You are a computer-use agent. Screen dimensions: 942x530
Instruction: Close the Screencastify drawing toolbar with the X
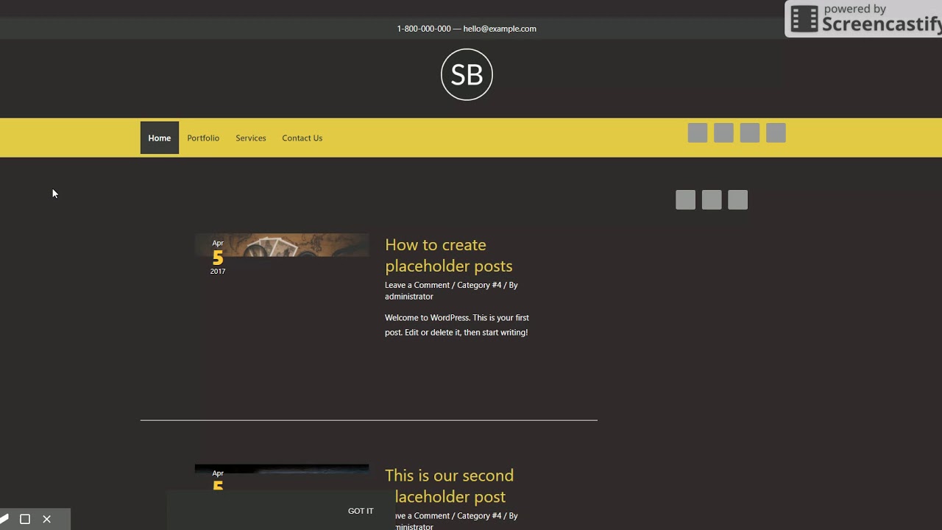(x=46, y=519)
